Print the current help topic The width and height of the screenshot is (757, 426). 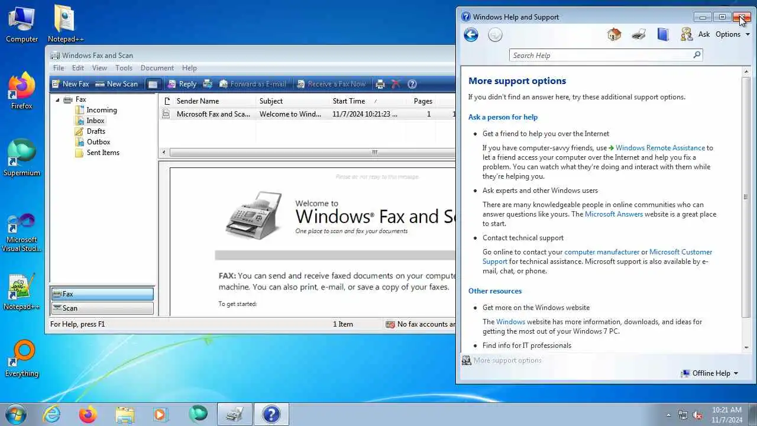tap(639, 34)
